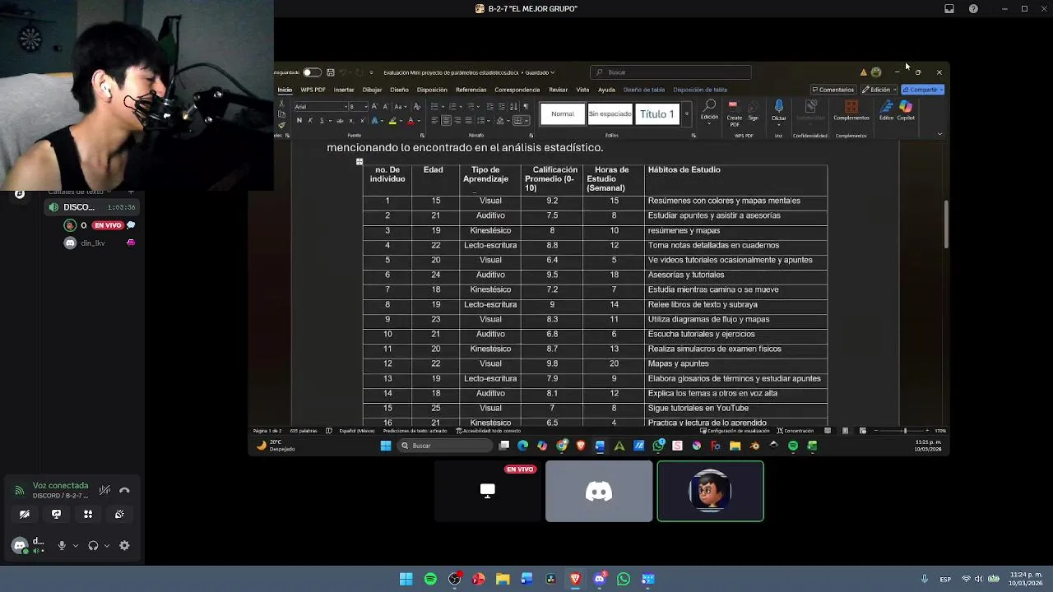Click the Discord share screen button
The width and height of the screenshot is (1053, 592).
point(56,514)
